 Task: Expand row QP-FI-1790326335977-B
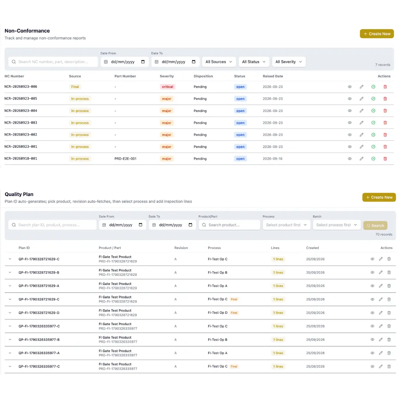tap(10, 340)
